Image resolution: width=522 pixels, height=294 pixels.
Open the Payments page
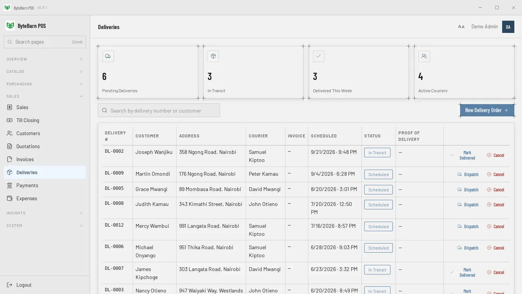[45, 185]
